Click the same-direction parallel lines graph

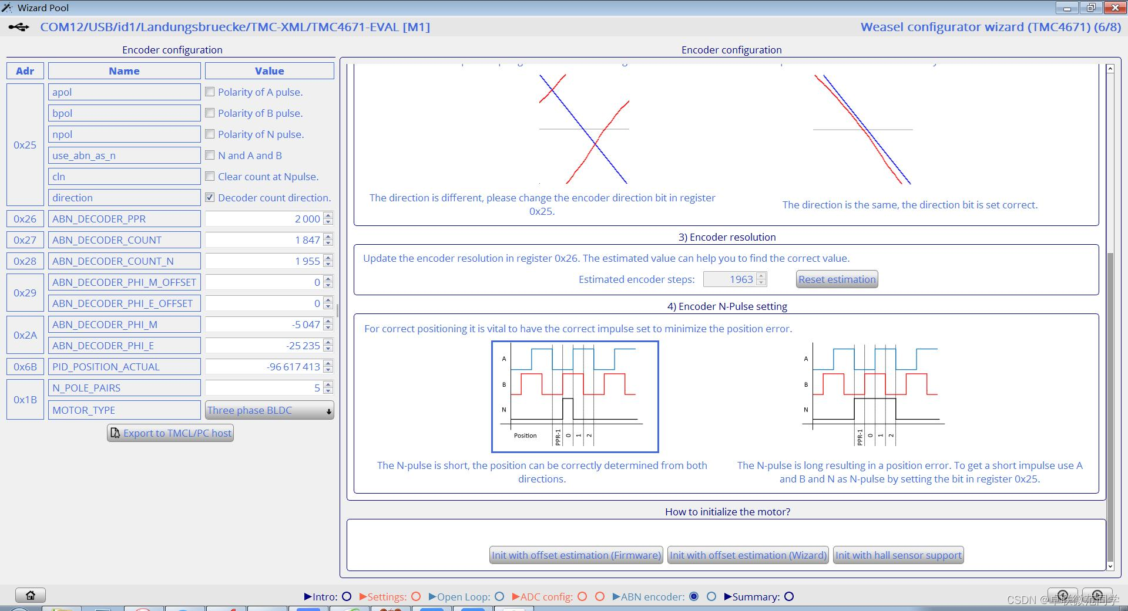[862, 129]
